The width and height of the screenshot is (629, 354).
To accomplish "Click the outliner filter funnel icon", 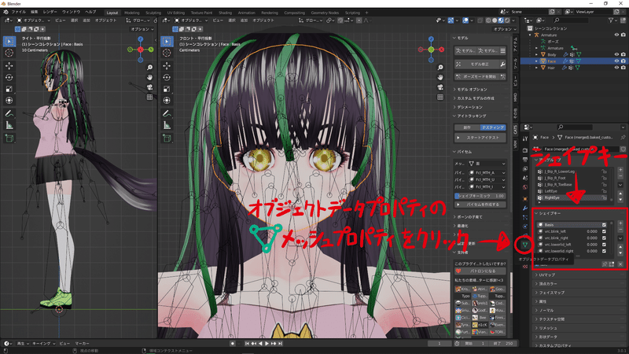I will click(x=611, y=20).
